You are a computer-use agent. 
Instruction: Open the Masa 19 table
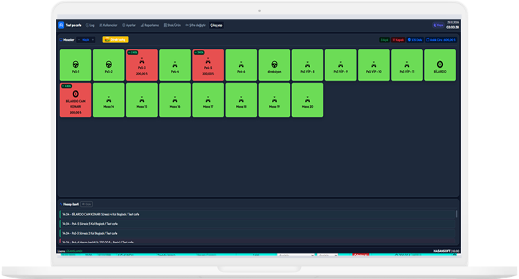[274, 99]
